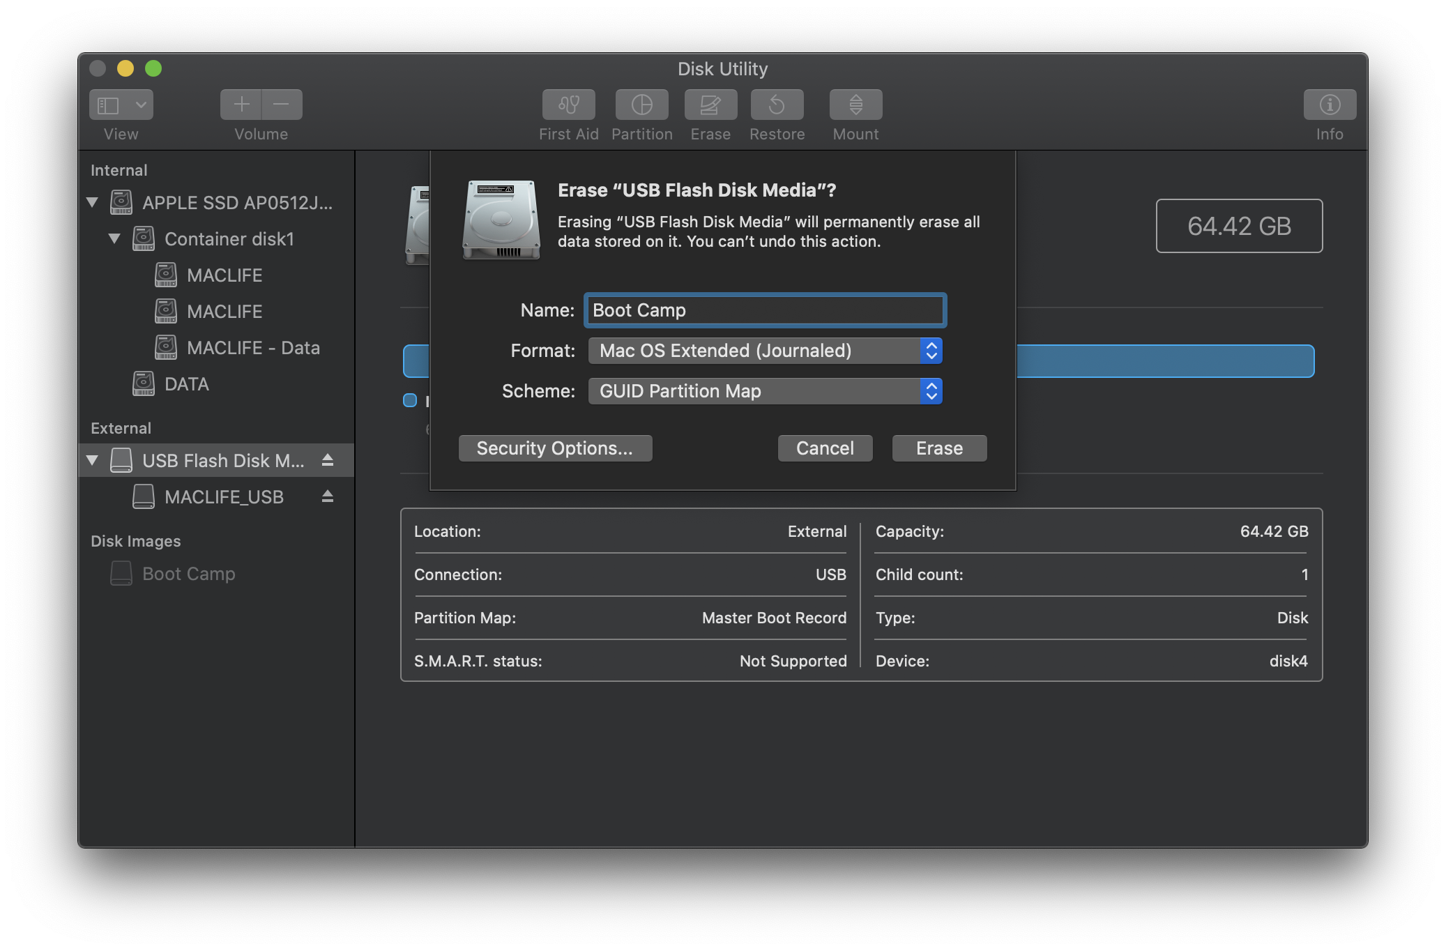The width and height of the screenshot is (1446, 951).
Task: Remove volume with minus button
Action: pyautogui.click(x=282, y=105)
